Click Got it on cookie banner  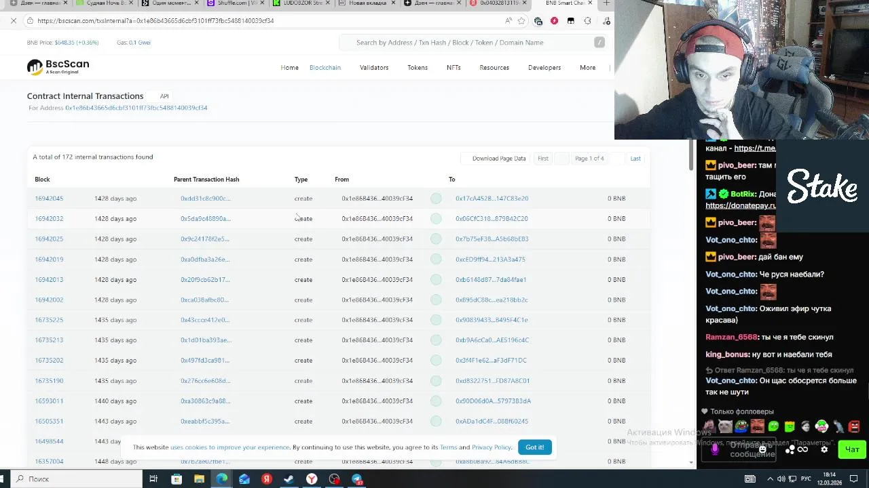point(534,447)
